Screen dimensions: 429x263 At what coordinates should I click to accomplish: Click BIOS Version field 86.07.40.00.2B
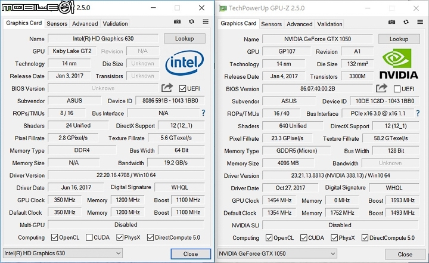pos(318,89)
